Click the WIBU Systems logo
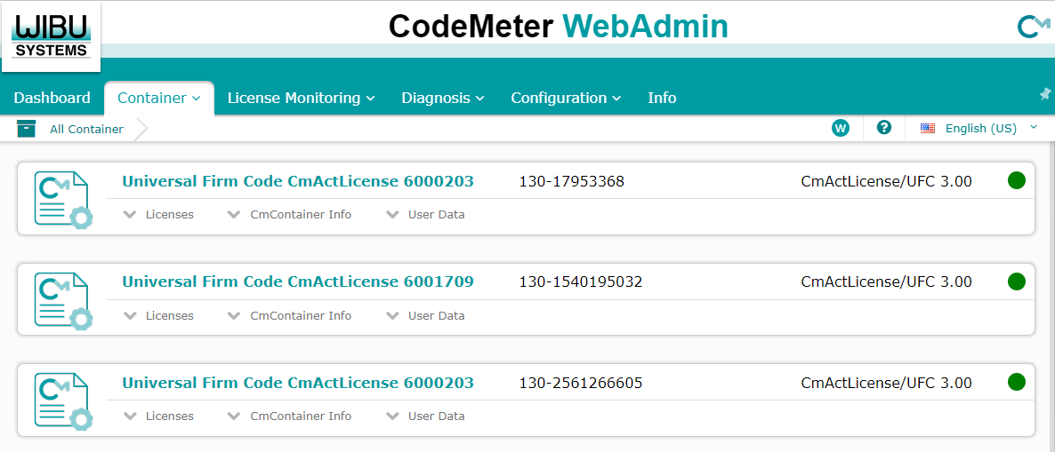1055x452 pixels. [52, 36]
